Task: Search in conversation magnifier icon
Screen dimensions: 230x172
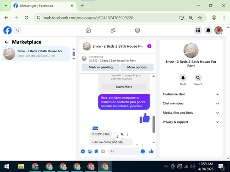Action: (x=198, y=78)
